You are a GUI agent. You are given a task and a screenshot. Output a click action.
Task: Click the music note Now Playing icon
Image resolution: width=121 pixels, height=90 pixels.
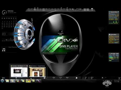[4, 50]
